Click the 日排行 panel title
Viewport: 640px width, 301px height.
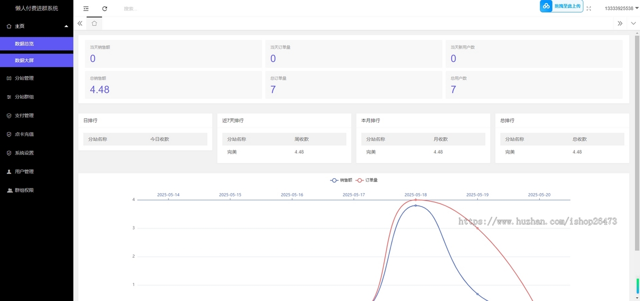[x=89, y=121]
